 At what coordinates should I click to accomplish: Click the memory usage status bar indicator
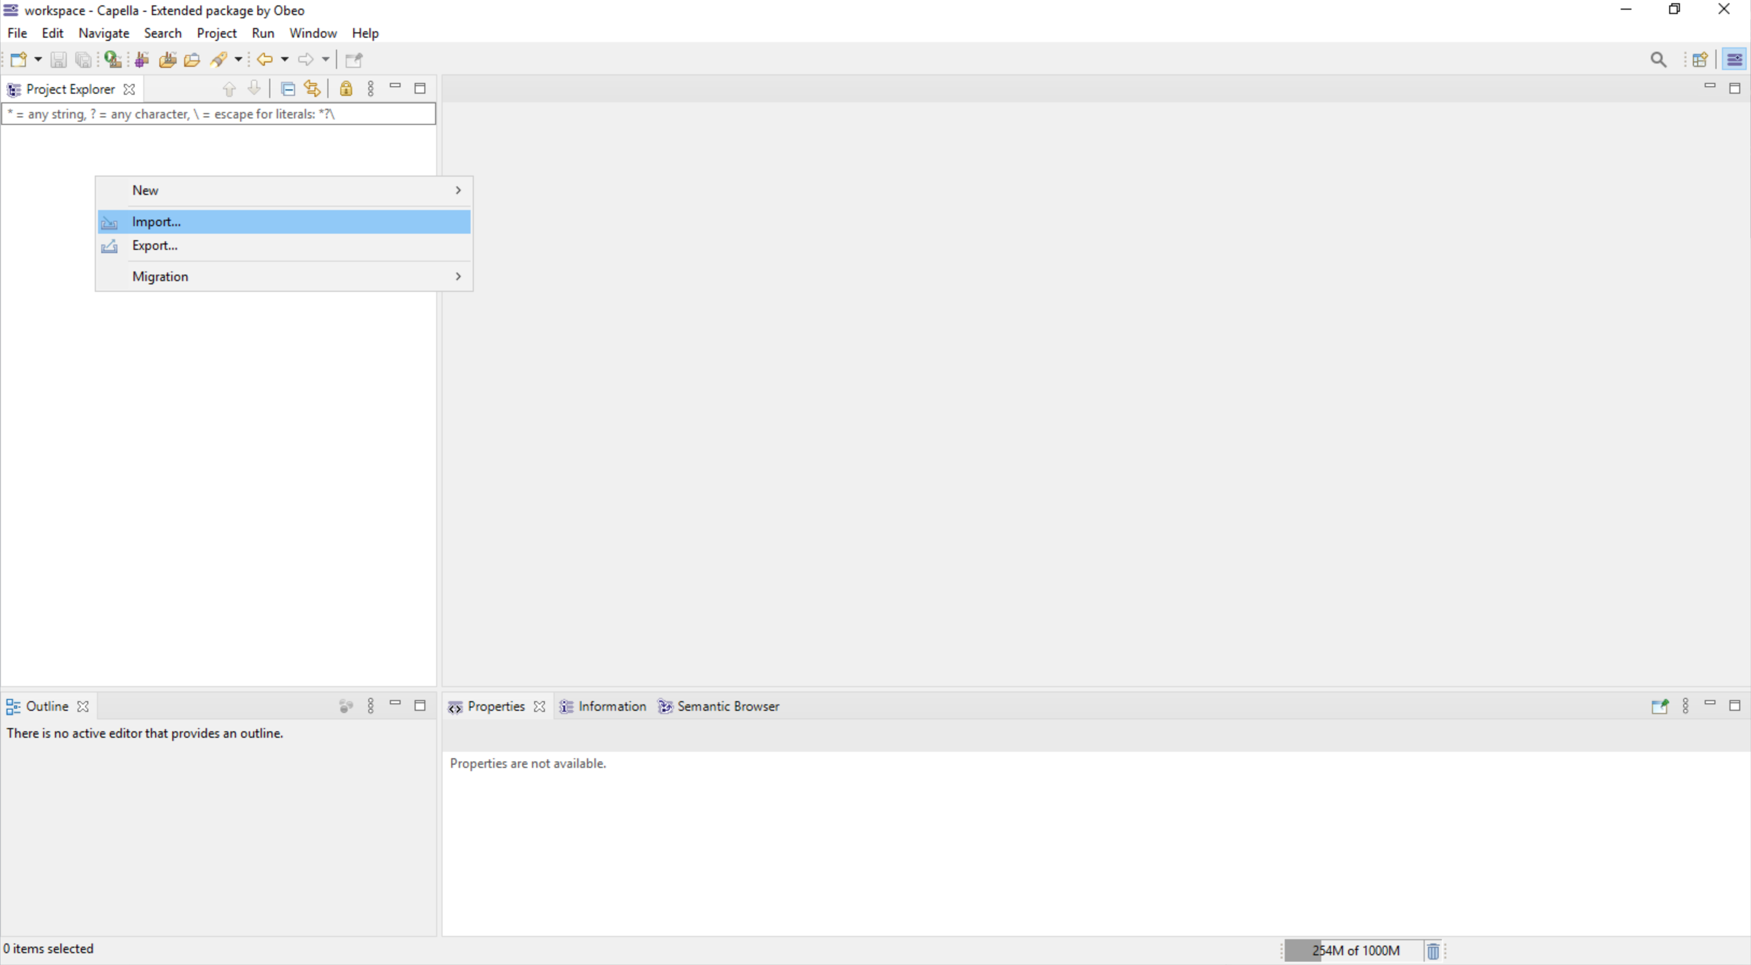[x=1353, y=948]
